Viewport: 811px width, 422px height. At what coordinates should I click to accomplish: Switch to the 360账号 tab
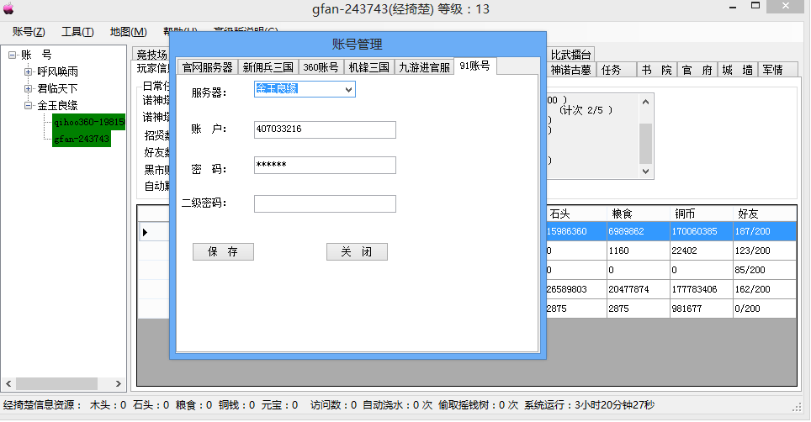(321, 67)
